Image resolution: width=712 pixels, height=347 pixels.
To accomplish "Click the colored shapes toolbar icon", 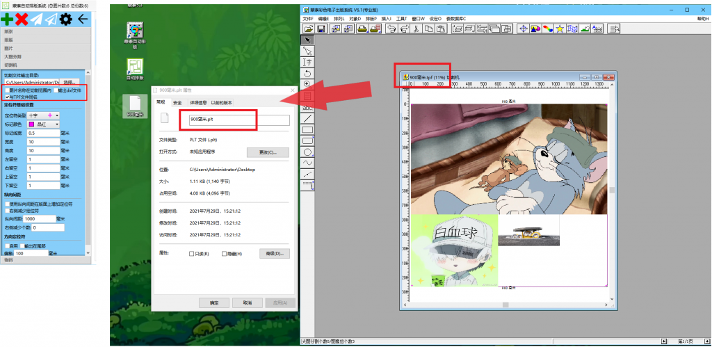I will coord(535,29).
